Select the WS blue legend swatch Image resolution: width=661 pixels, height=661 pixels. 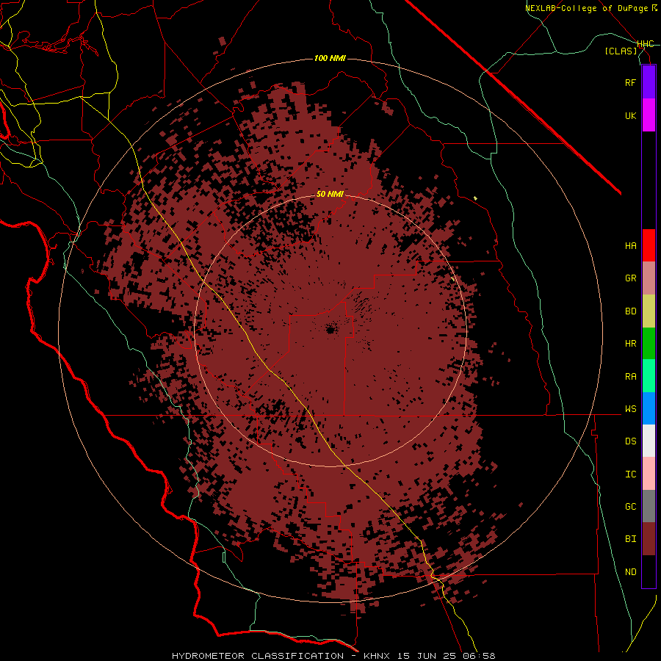pos(649,408)
